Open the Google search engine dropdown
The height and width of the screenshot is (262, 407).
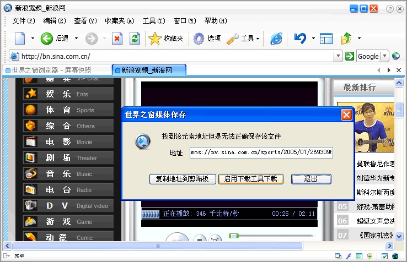pos(385,56)
